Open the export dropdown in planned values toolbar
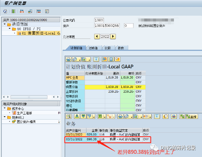202x157 pixels. pyautogui.click(x=86, y=59)
